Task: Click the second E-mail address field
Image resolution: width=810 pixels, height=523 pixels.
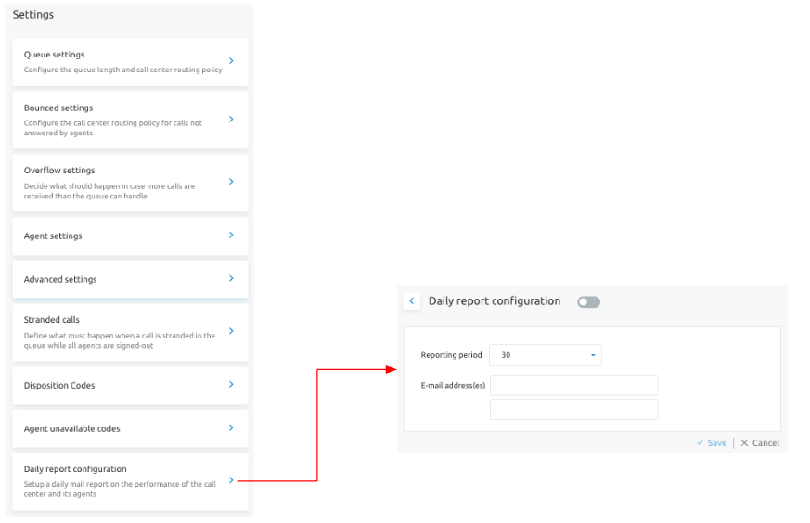Action: coord(574,410)
